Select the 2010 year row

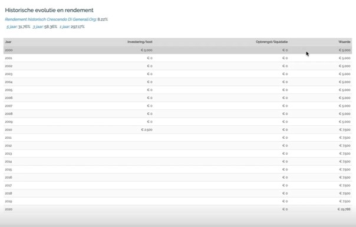point(177,129)
